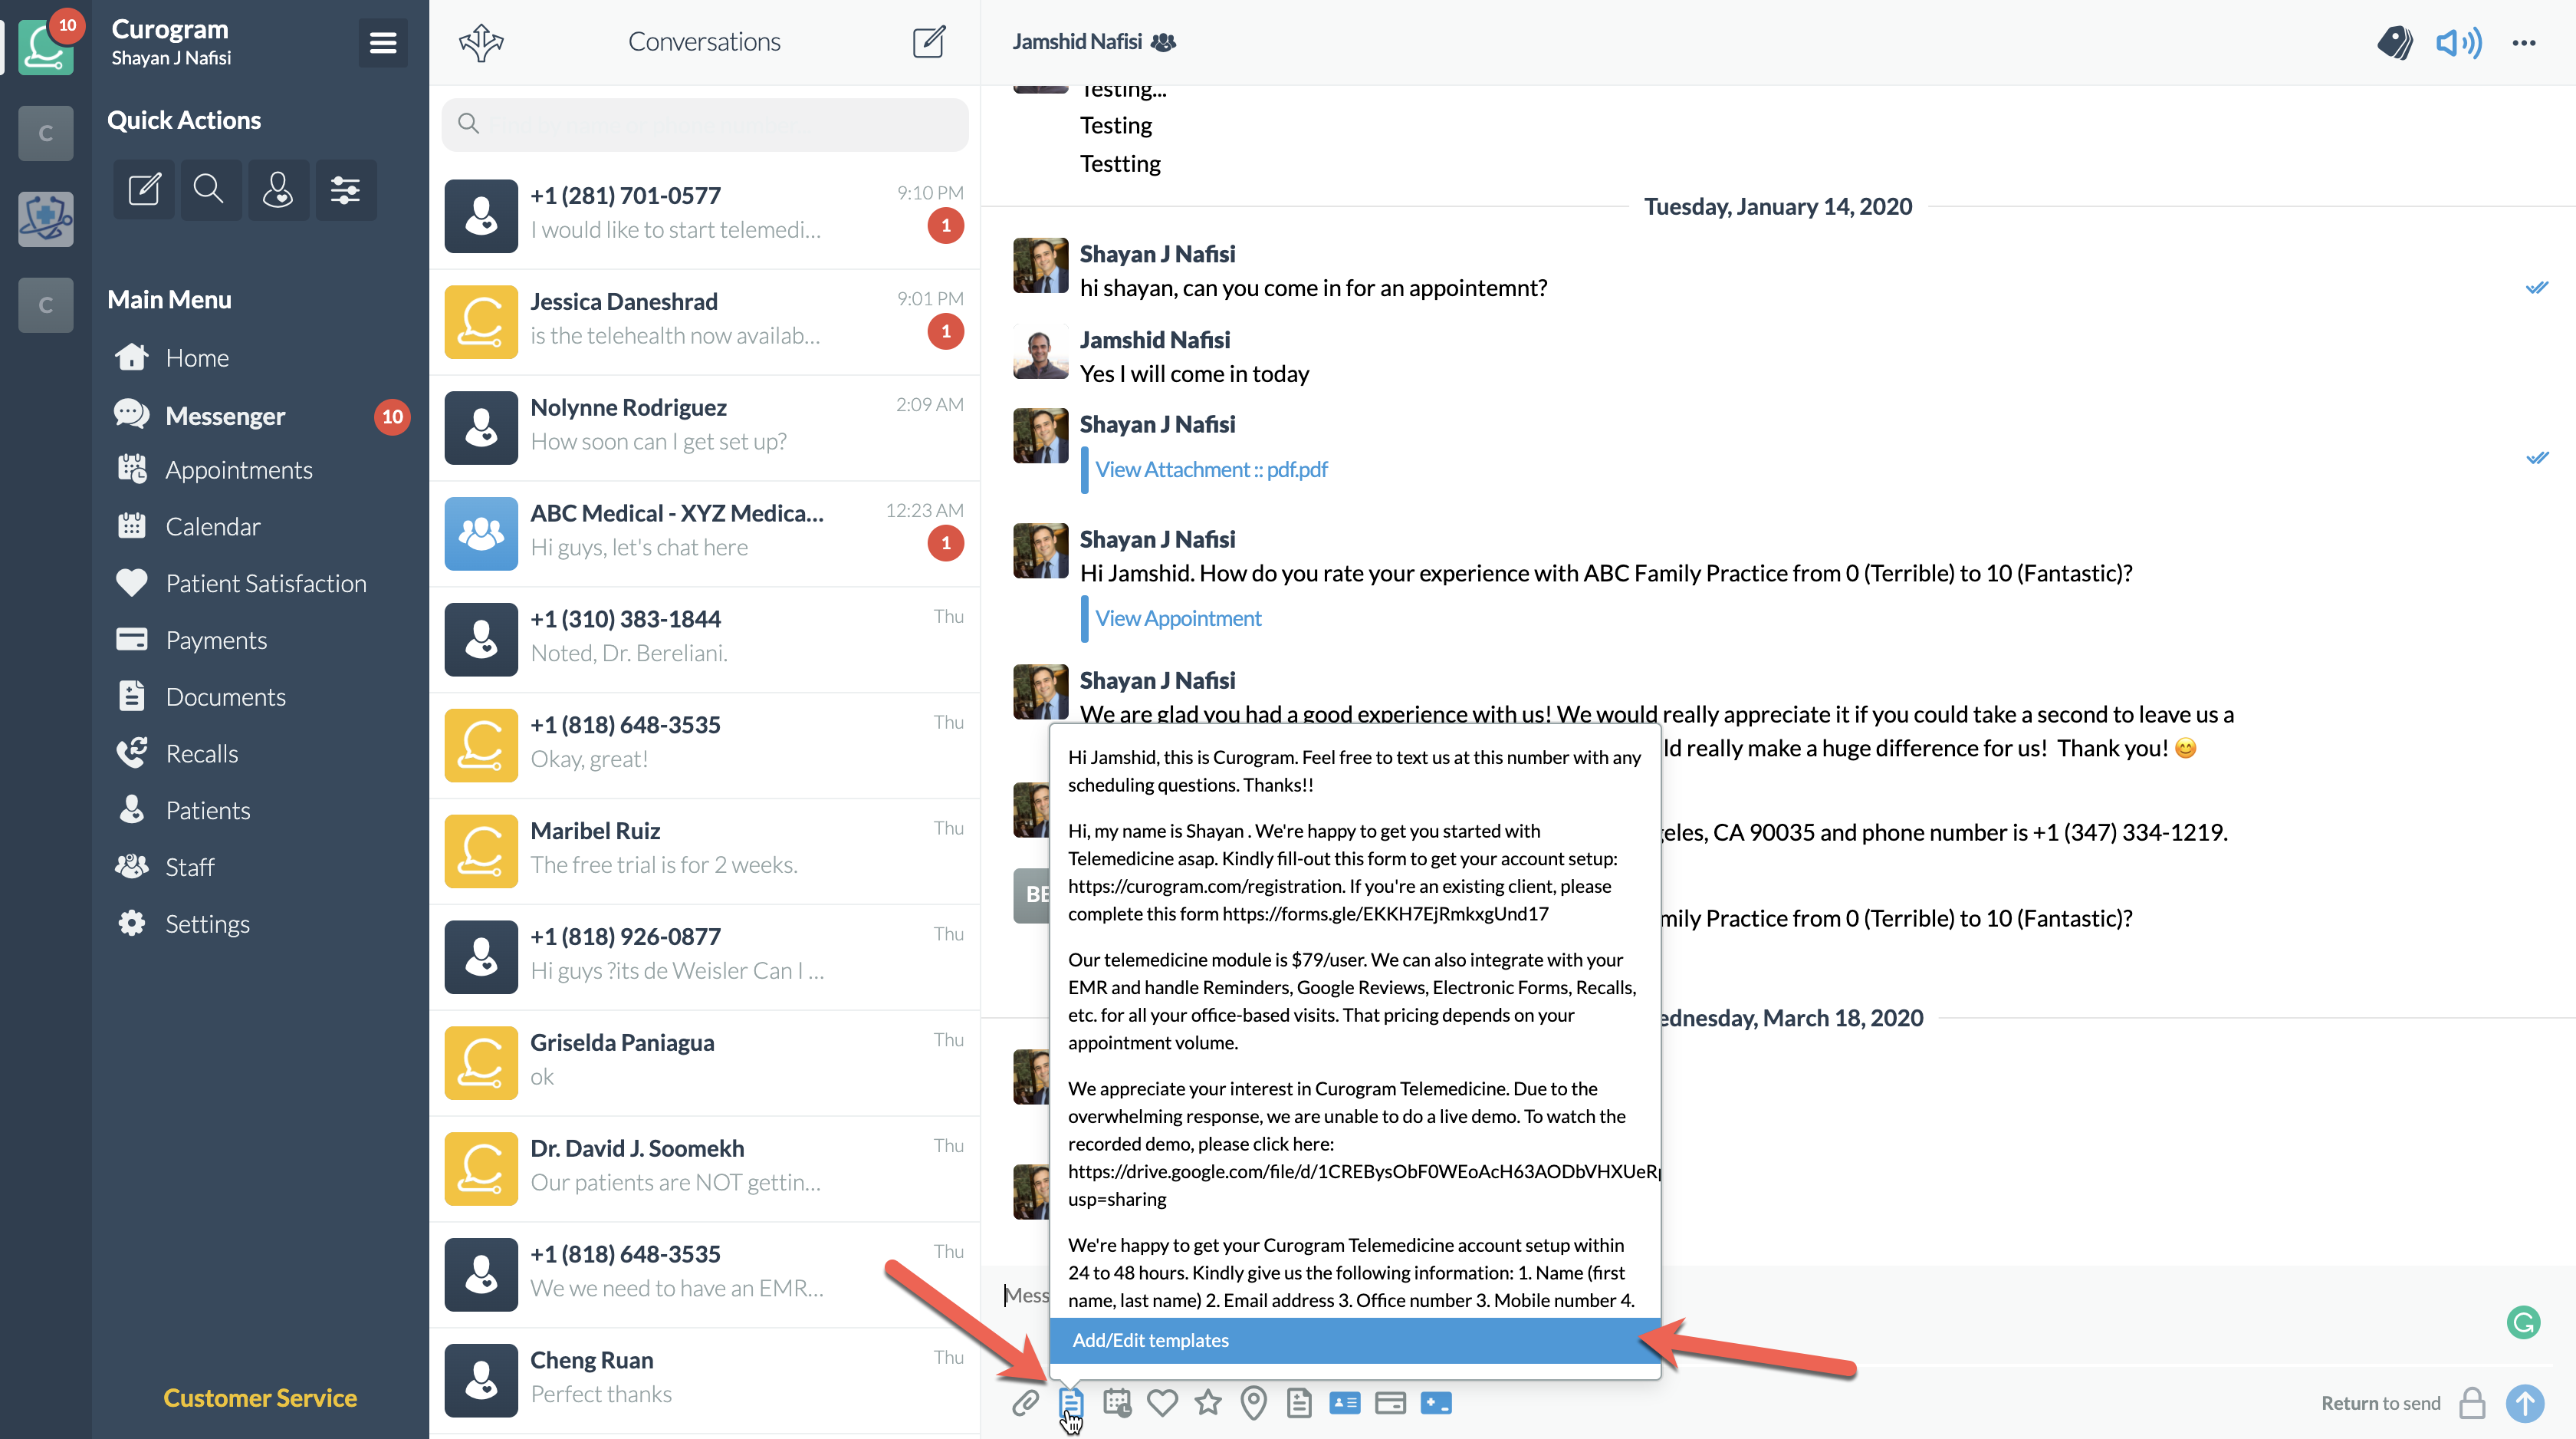This screenshot has height=1439, width=2576.
Task: Open the three-dots more options menu
Action: 2523,43
